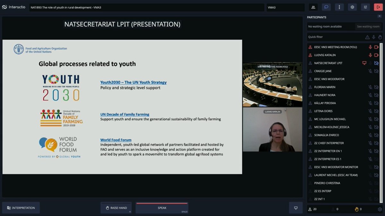Open the World Food Forum link
Image resolution: width=385 pixels, height=216 pixels.
[x=116, y=140]
